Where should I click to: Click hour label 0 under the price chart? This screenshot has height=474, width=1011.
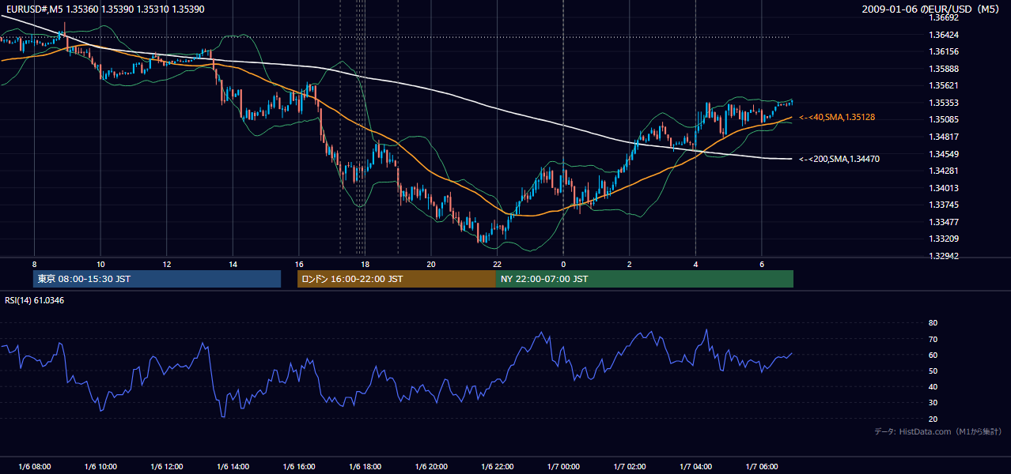point(563,264)
